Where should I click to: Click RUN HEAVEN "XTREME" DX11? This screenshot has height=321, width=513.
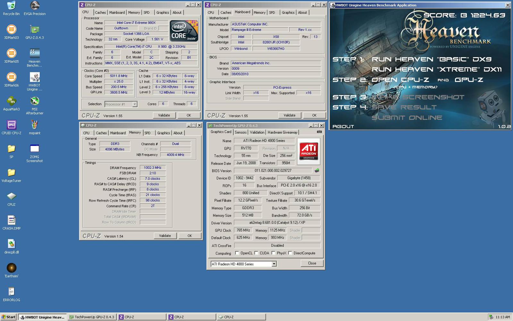437,69
